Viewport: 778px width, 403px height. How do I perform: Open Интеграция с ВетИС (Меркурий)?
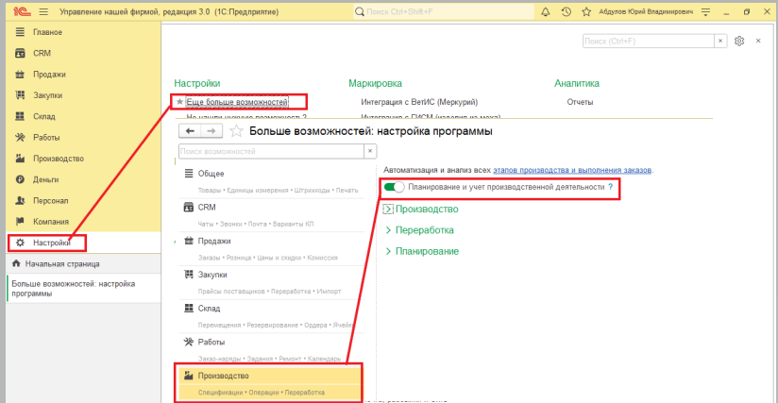point(419,102)
